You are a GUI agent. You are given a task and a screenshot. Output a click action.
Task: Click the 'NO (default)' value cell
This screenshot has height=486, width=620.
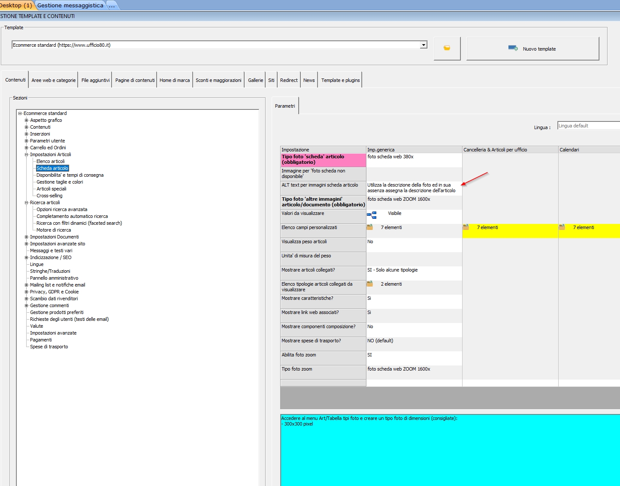[414, 344]
